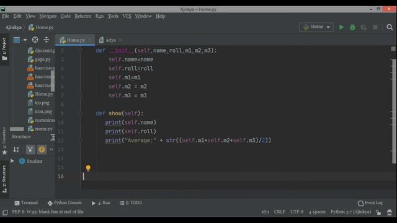Open the Run tool window
Screen dimensions: 397x223
[100, 203]
